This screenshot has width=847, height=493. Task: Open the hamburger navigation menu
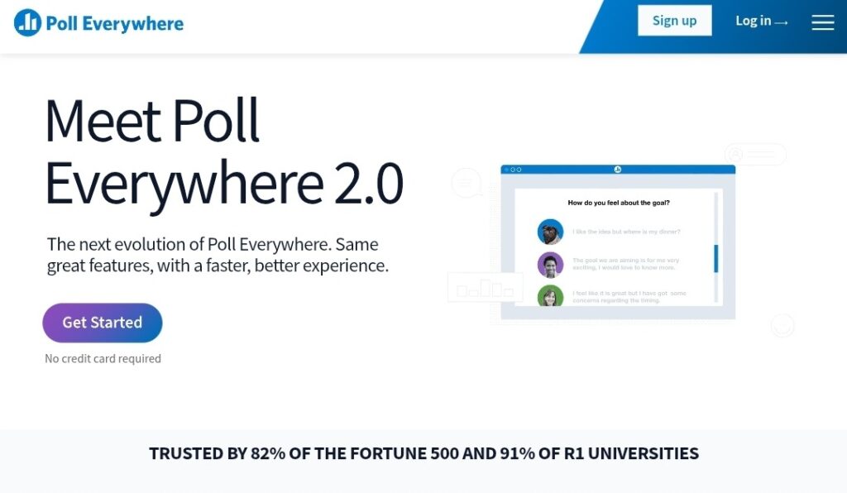[x=822, y=22]
